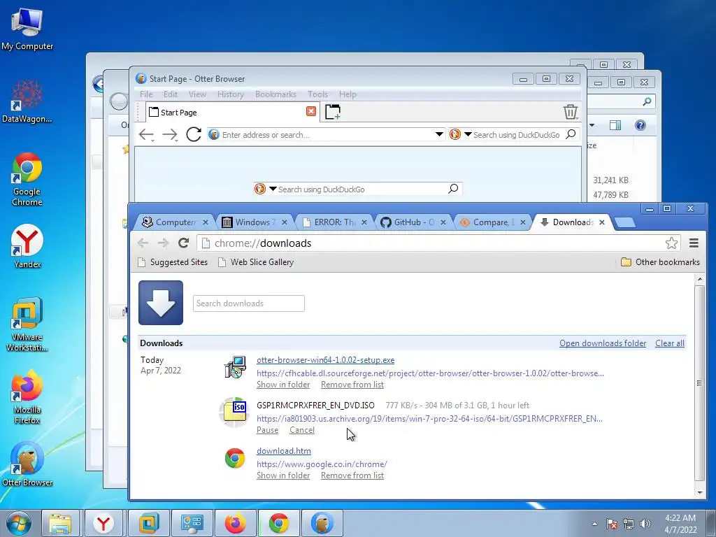The width and height of the screenshot is (716, 537).
Task: Click Clear all downloads link
Action: pos(669,343)
